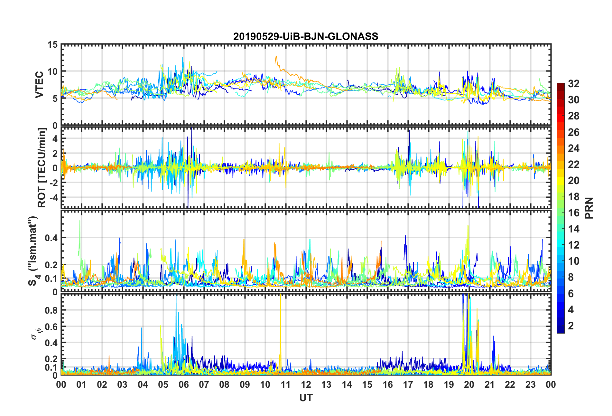
Task: Select colorbar tick label 28
Action: click(x=574, y=116)
